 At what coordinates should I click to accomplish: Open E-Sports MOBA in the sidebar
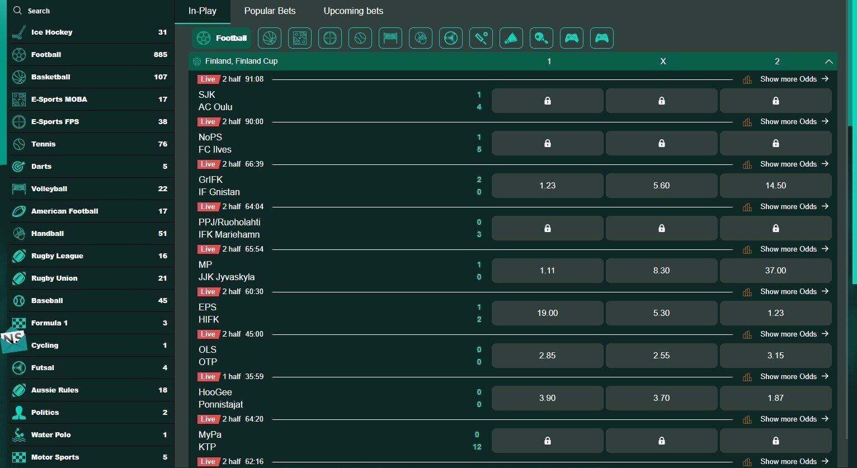pos(90,100)
